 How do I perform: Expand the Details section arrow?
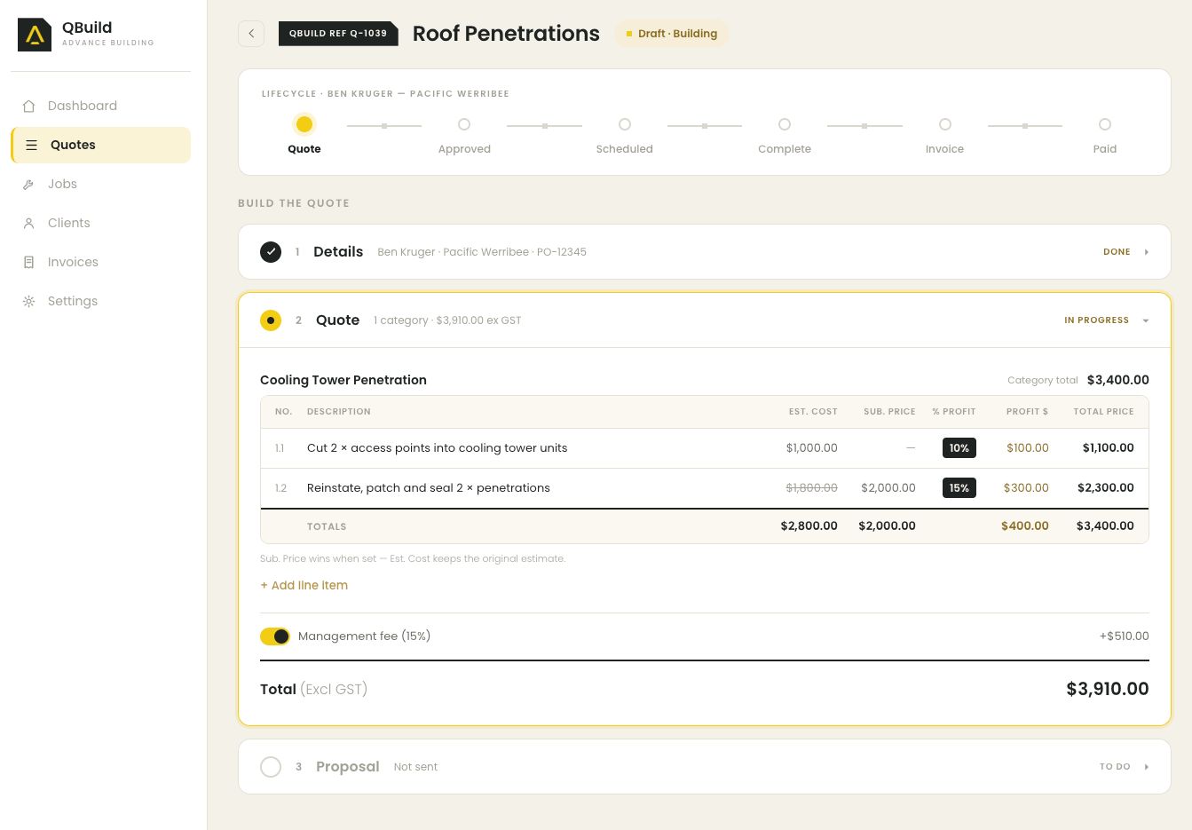click(1147, 252)
